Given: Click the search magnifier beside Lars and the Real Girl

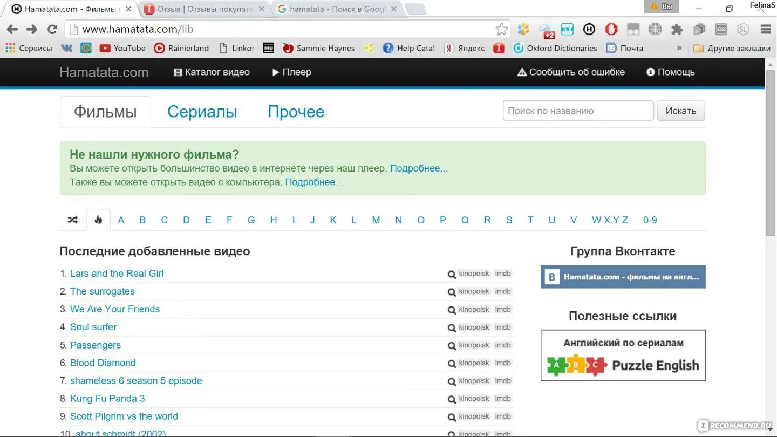Looking at the screenshot, I should point(452,274).
